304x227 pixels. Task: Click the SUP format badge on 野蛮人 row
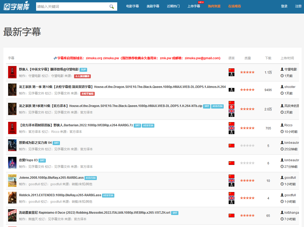coord(83,70)
